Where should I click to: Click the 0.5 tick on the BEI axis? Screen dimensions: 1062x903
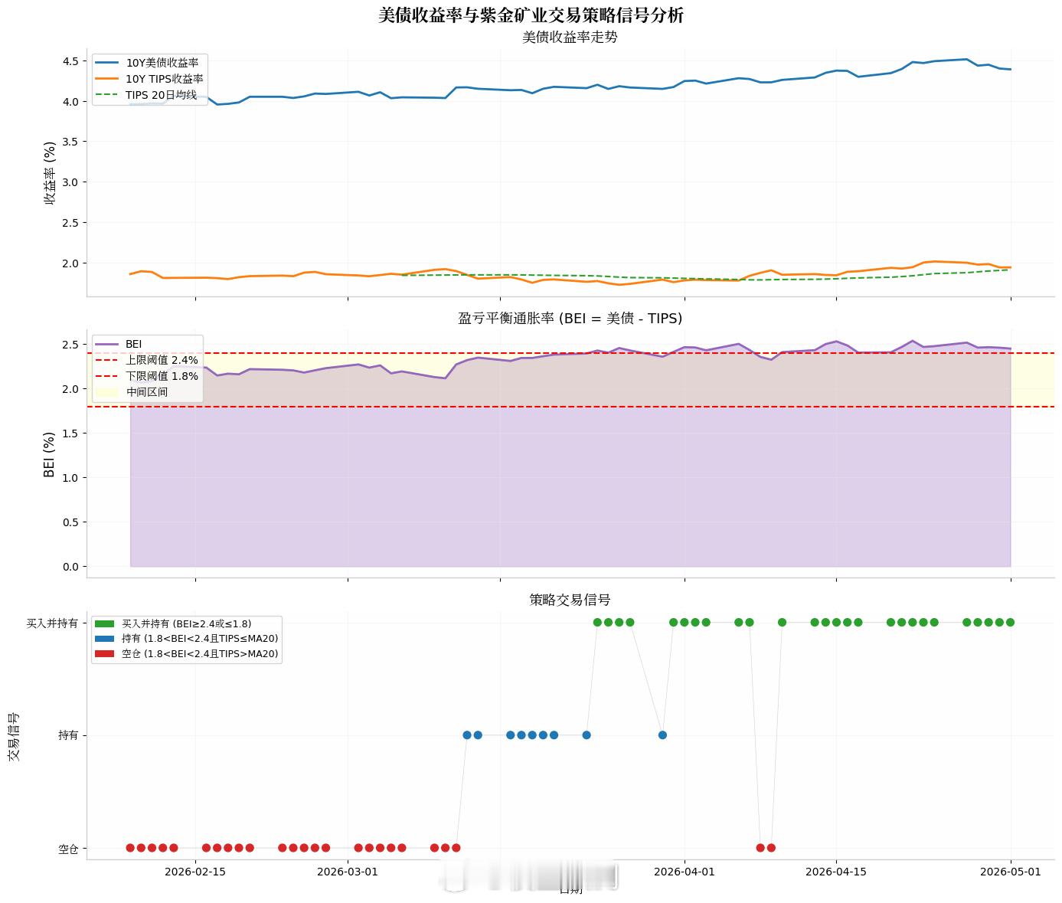70,522
